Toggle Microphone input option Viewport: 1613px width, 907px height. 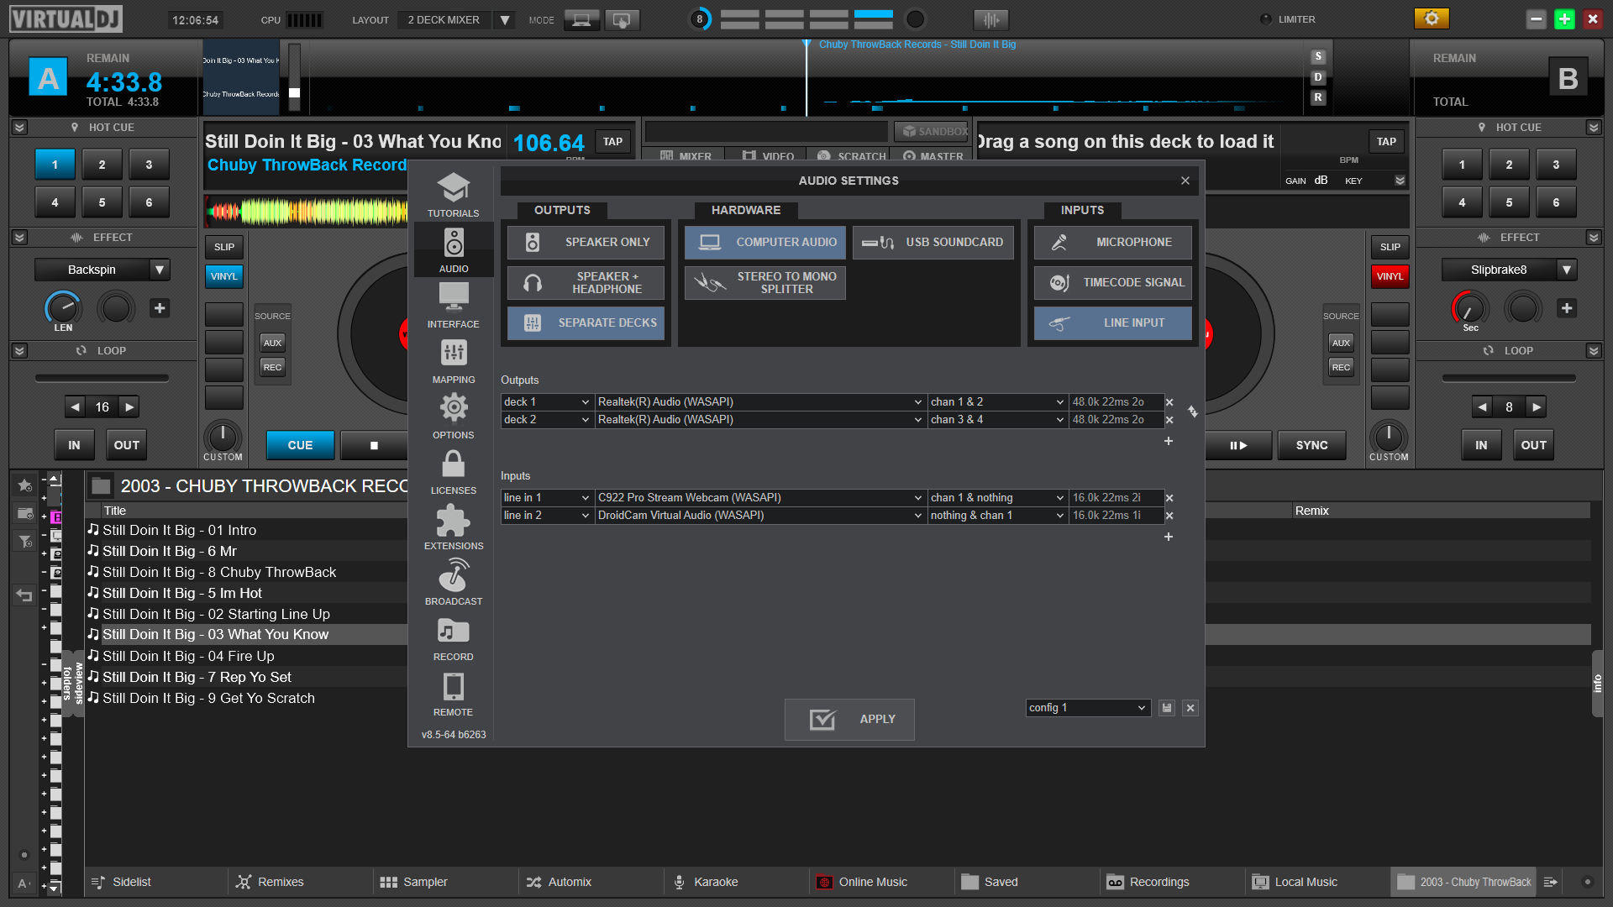coord(1112,243)
